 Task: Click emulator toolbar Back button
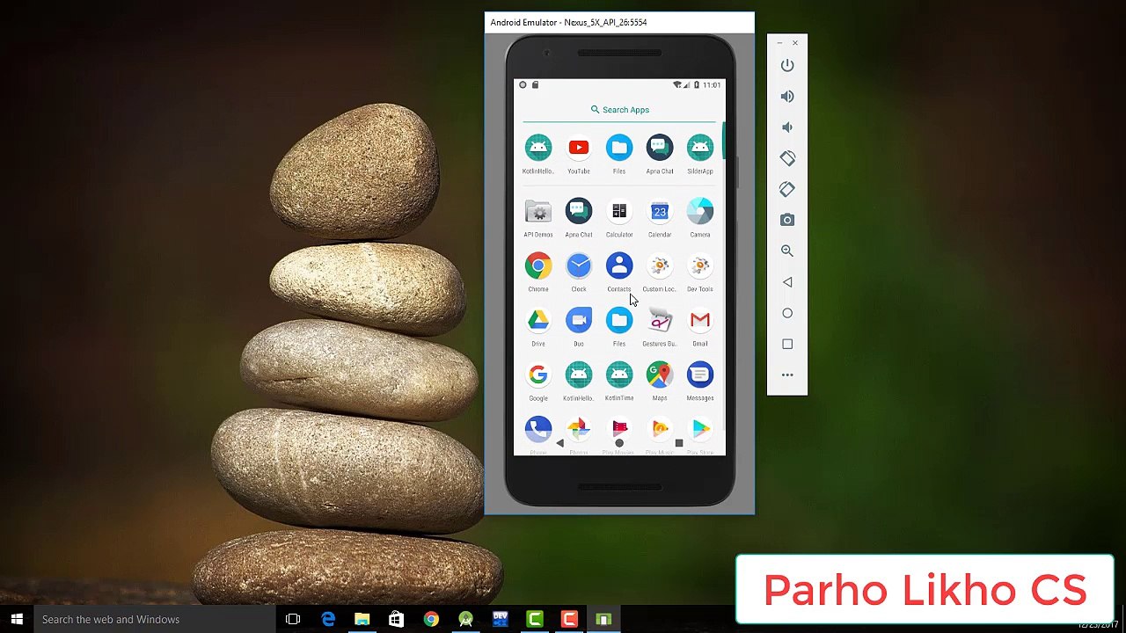coord(787,282)
